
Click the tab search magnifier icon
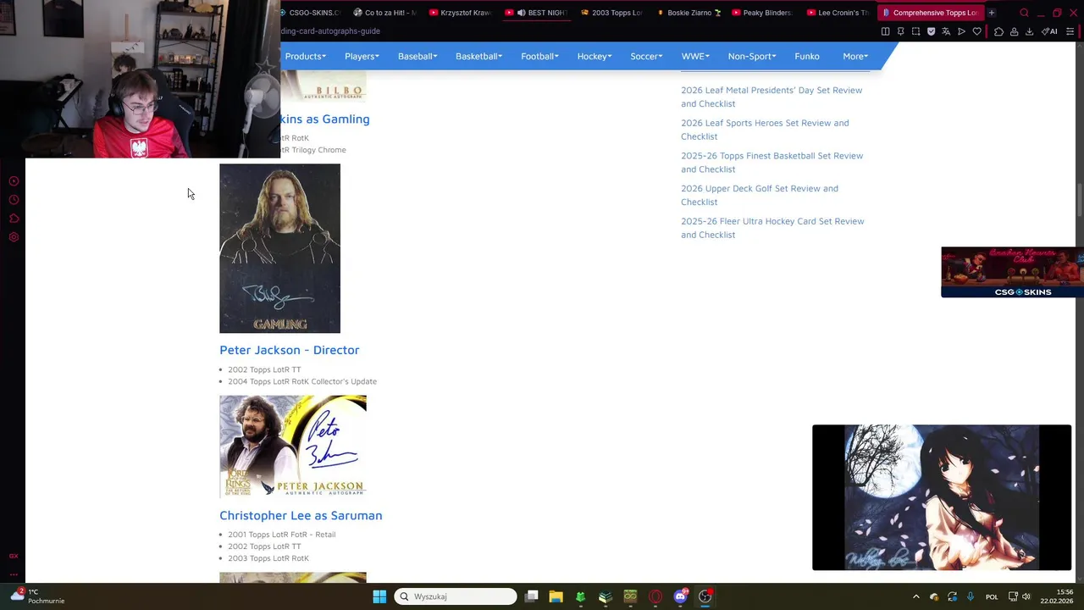click(1024, 13)
